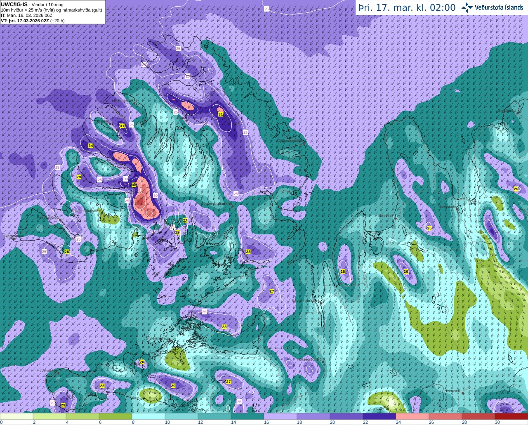Pick the 10–12 m/s turquoise legend swatch
Screen dimensions: 528x425
click(x=181, y=416)
